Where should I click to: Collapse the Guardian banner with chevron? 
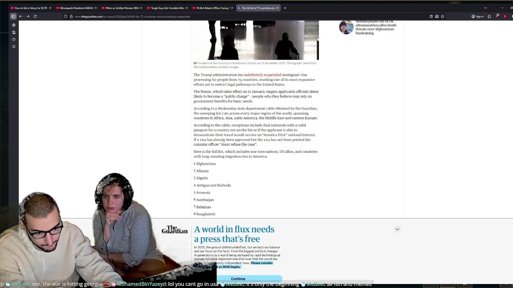click(397, 229)
